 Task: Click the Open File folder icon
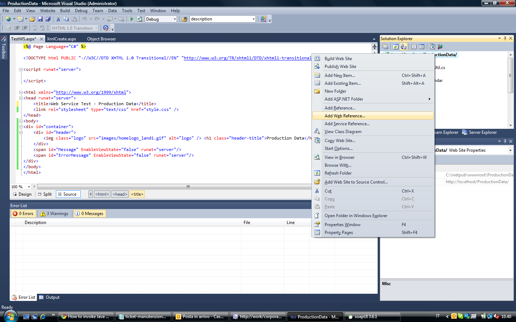tap(32, 19)
